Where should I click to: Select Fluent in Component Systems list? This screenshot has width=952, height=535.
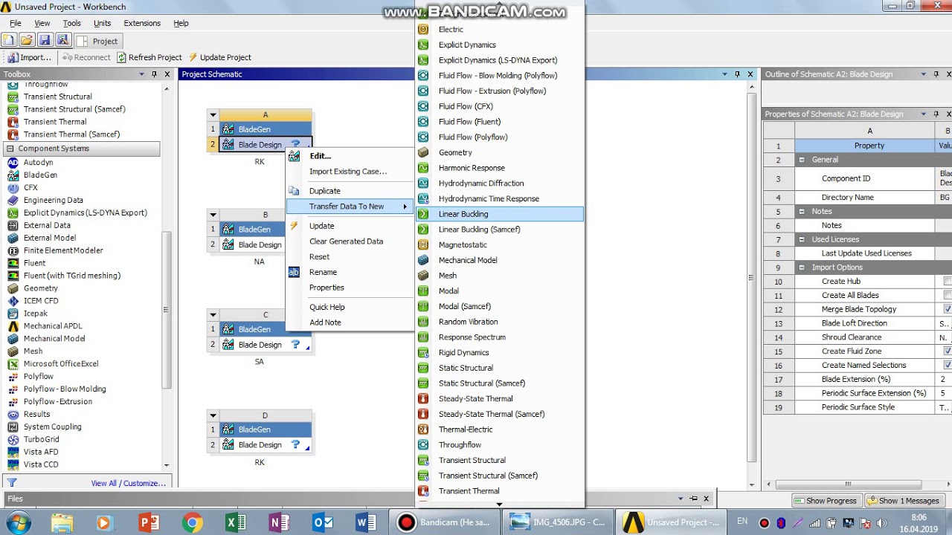pyautogui.click(x=34, y=263)
